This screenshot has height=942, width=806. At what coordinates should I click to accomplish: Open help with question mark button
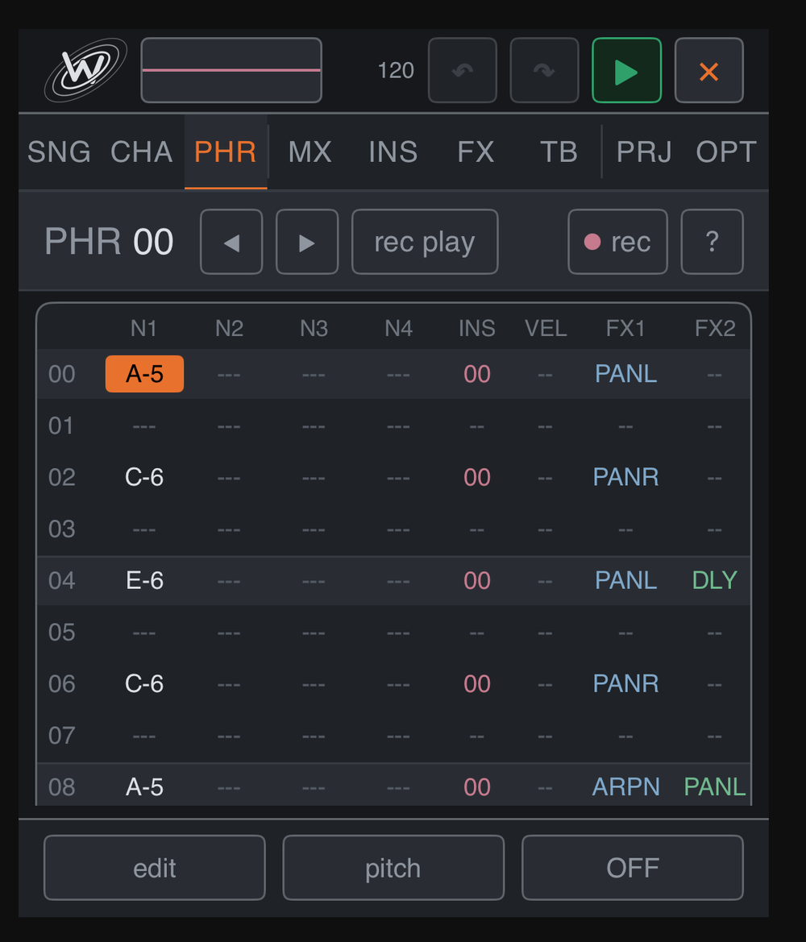pos(712,242)
